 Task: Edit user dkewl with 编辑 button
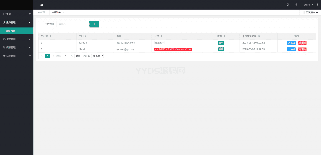point(291,49)
